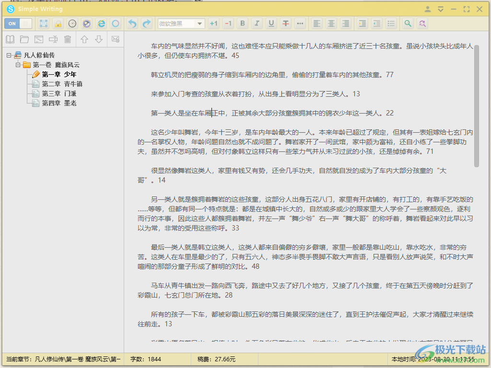Click the undo arrow icon

tap(133, 23)
